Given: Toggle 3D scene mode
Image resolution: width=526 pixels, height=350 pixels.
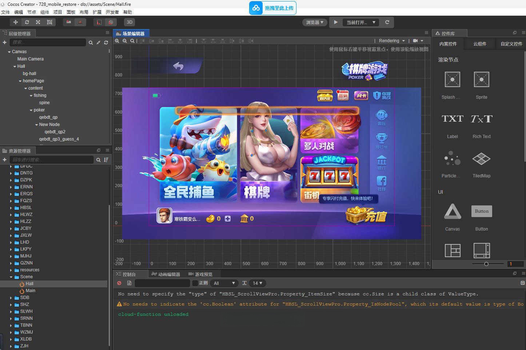Looking at the screenshot, I should click(129, 22).
